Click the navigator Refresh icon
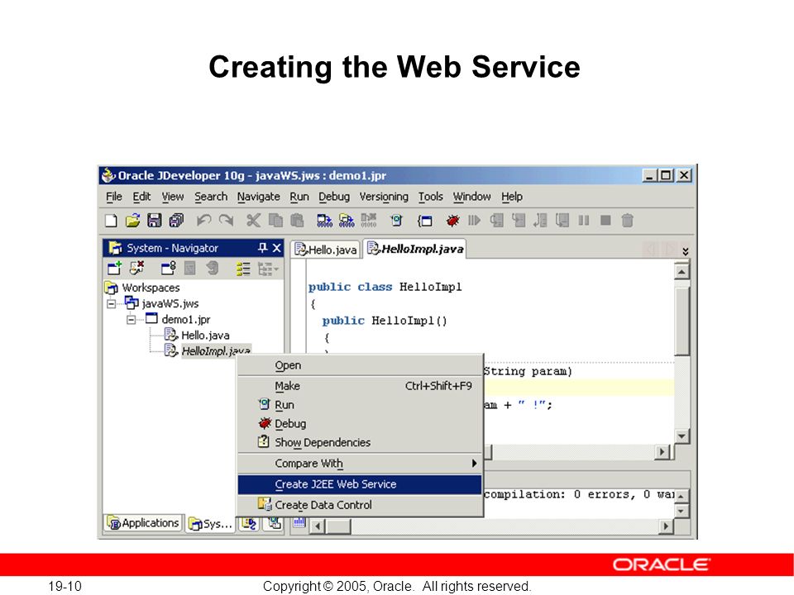This screenshot has height=595, width=794. [213, 268]
